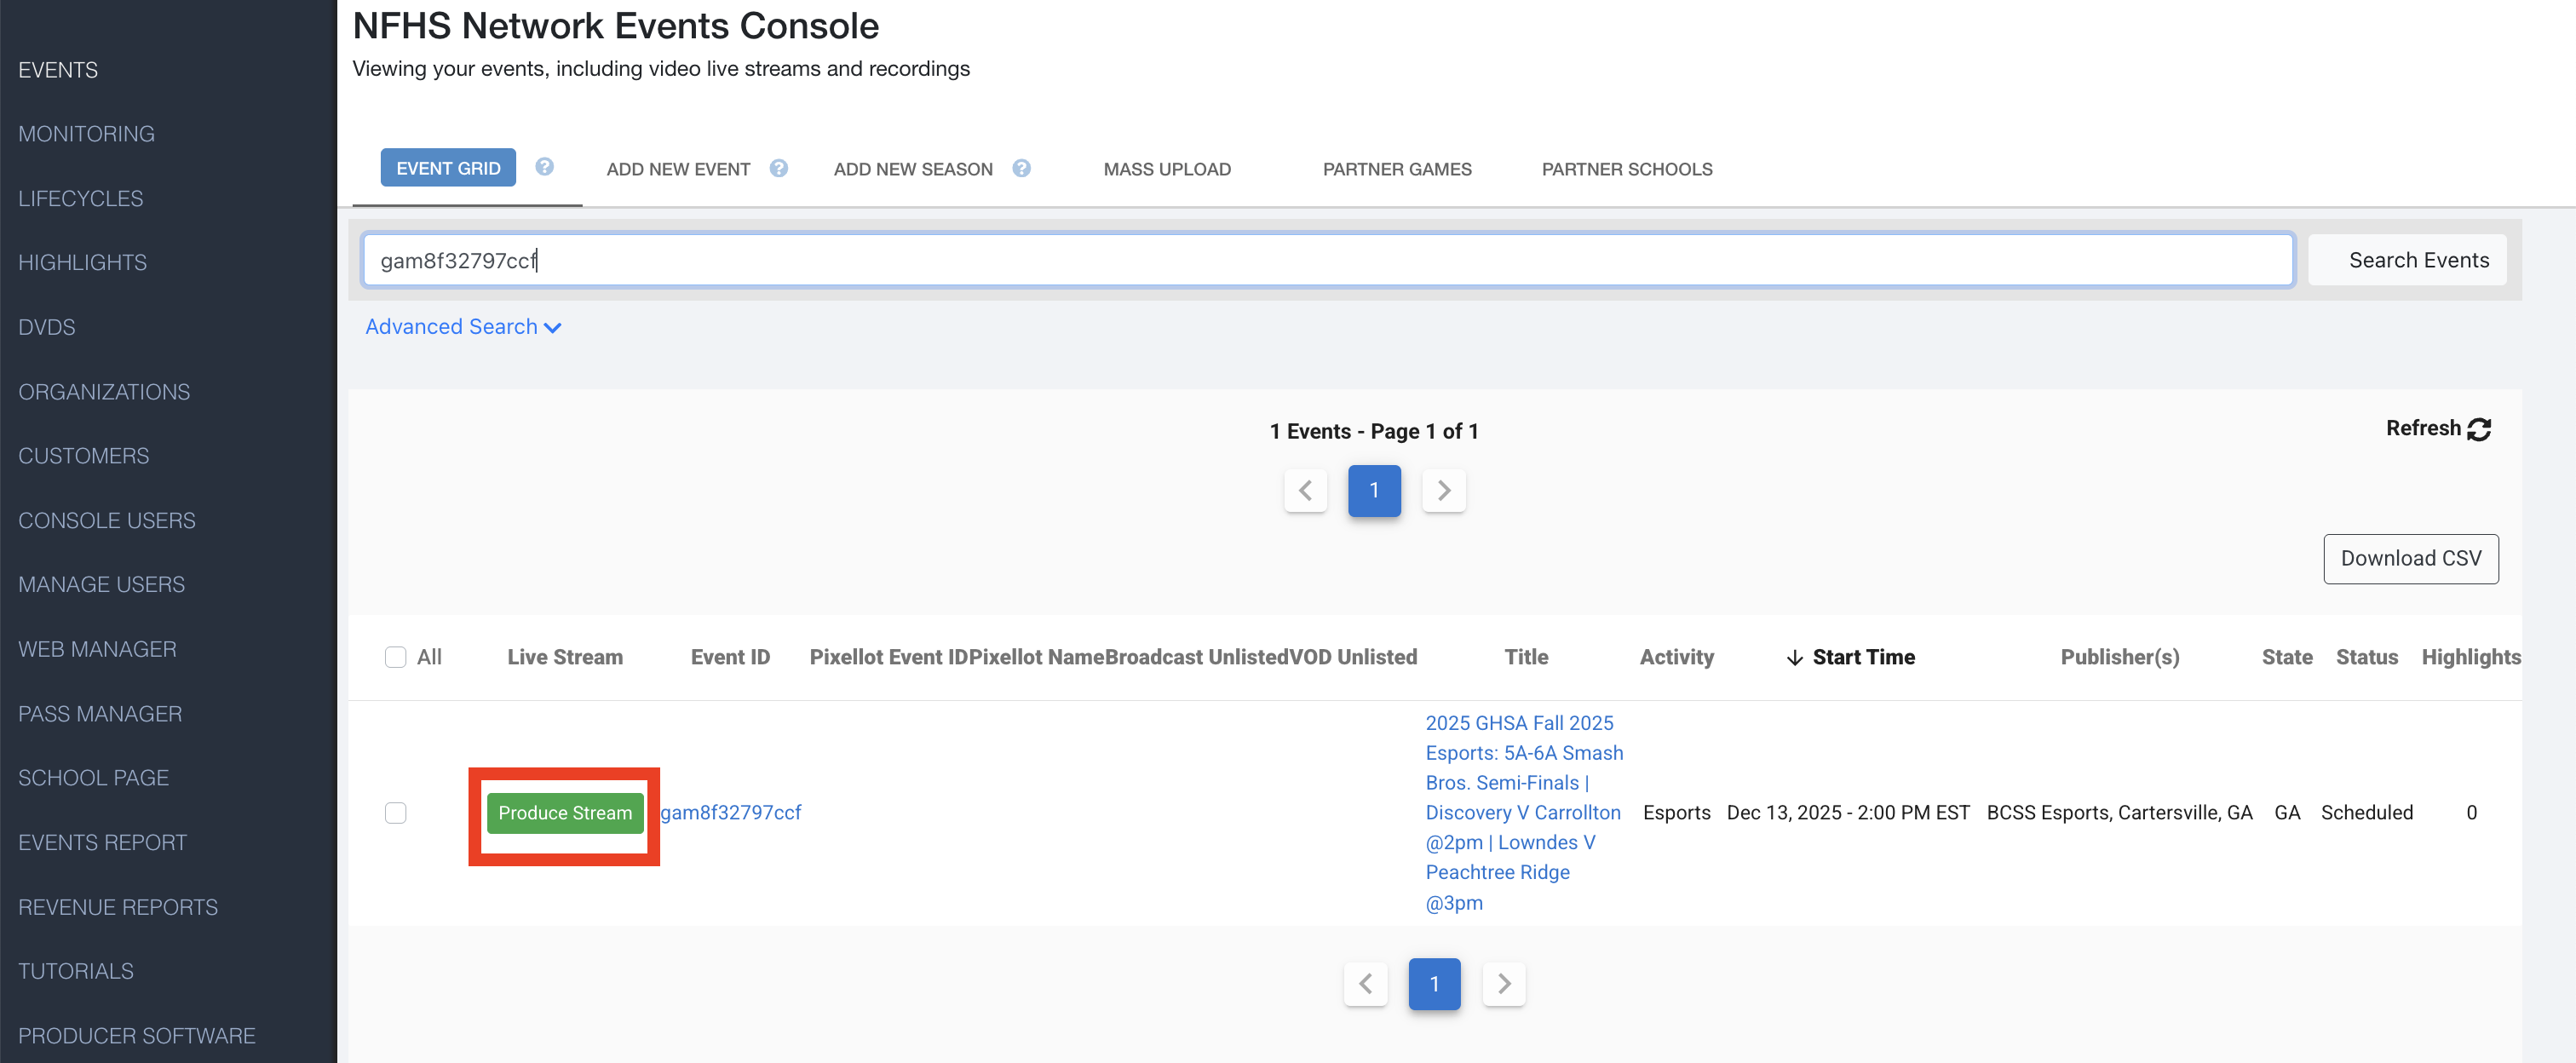Image resolution: width=2576 pixels, height=1063 pixels.
Task: Open Console Users in the sidebar
Action: click(107, 520)
